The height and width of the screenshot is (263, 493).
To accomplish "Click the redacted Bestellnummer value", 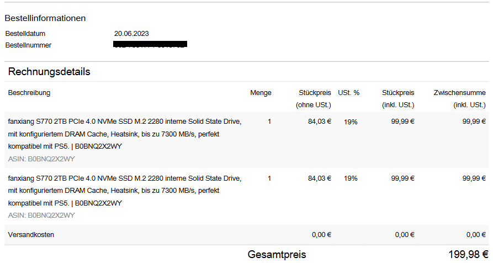I will tap(150, 44).
